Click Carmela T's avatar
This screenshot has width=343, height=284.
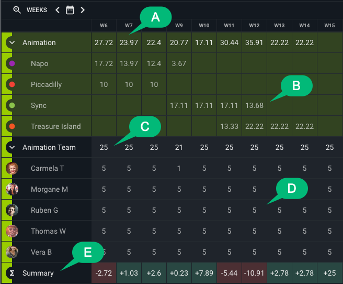pos(12,168)
